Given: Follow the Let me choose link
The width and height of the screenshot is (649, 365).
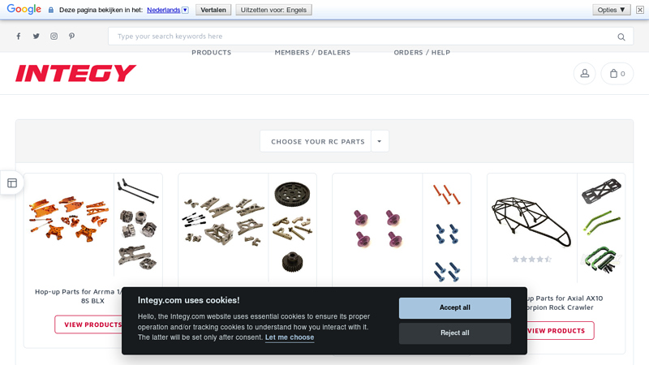Looking at the screenshot, I should (290, 337).
